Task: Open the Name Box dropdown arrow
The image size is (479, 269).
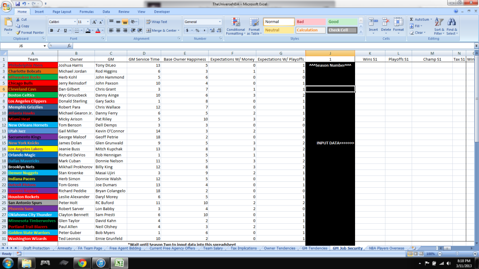Action: coord(44,46)
